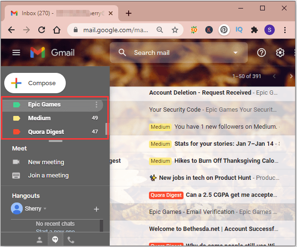Image resolution: width=297 pixels, height=247 pixels.
Task: Go back in browser
Action: (11, 30)
